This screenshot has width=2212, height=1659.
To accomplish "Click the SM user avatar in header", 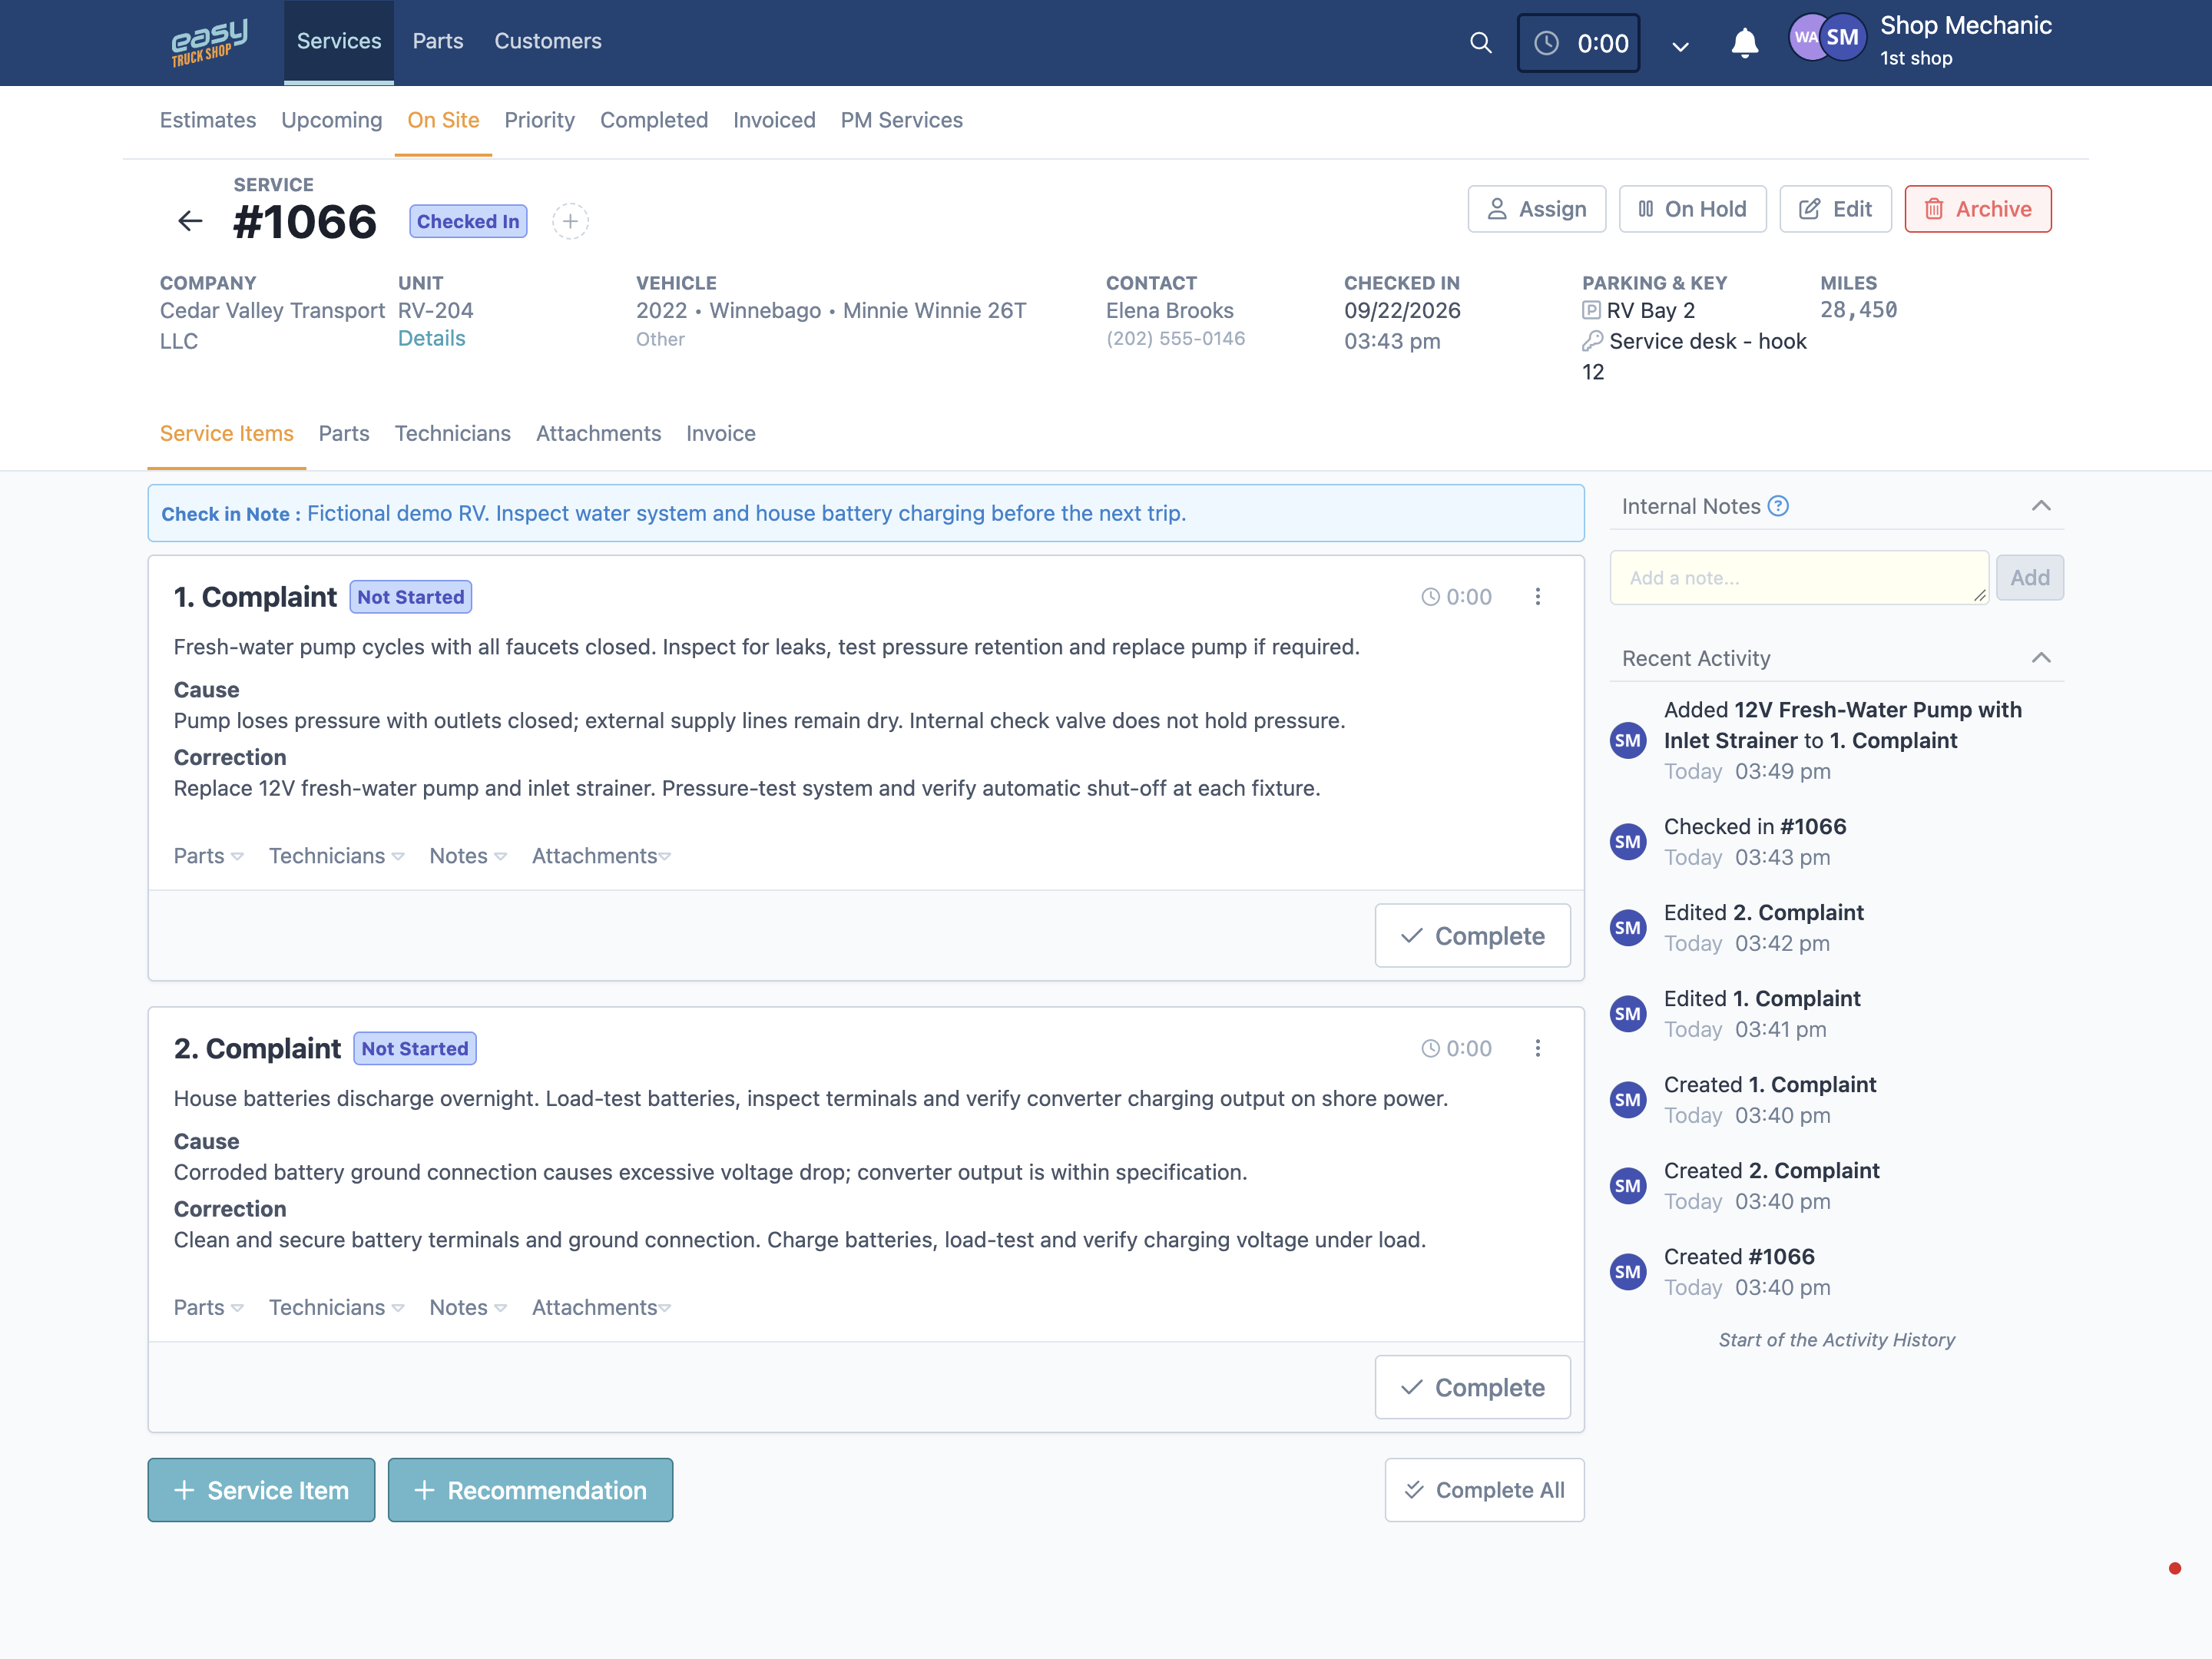I will tap(1842, 38).
